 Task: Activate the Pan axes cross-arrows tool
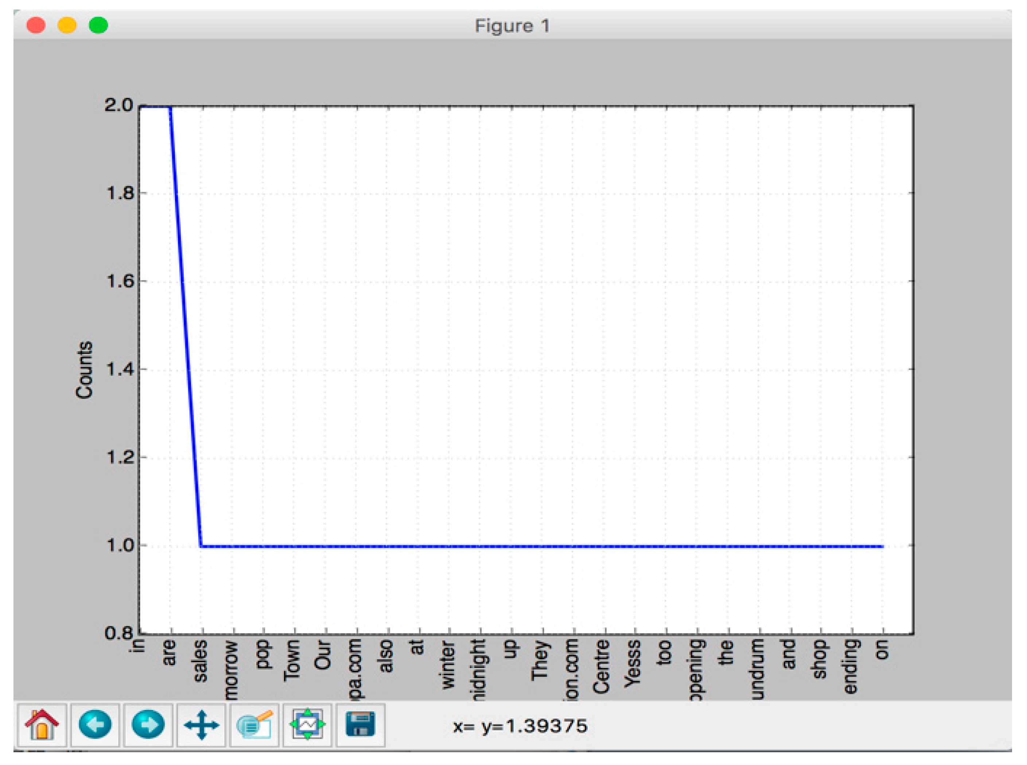(x=201, y=725)
